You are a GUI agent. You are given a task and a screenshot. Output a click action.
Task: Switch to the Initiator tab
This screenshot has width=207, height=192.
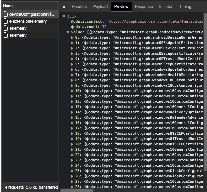point(166,7)
